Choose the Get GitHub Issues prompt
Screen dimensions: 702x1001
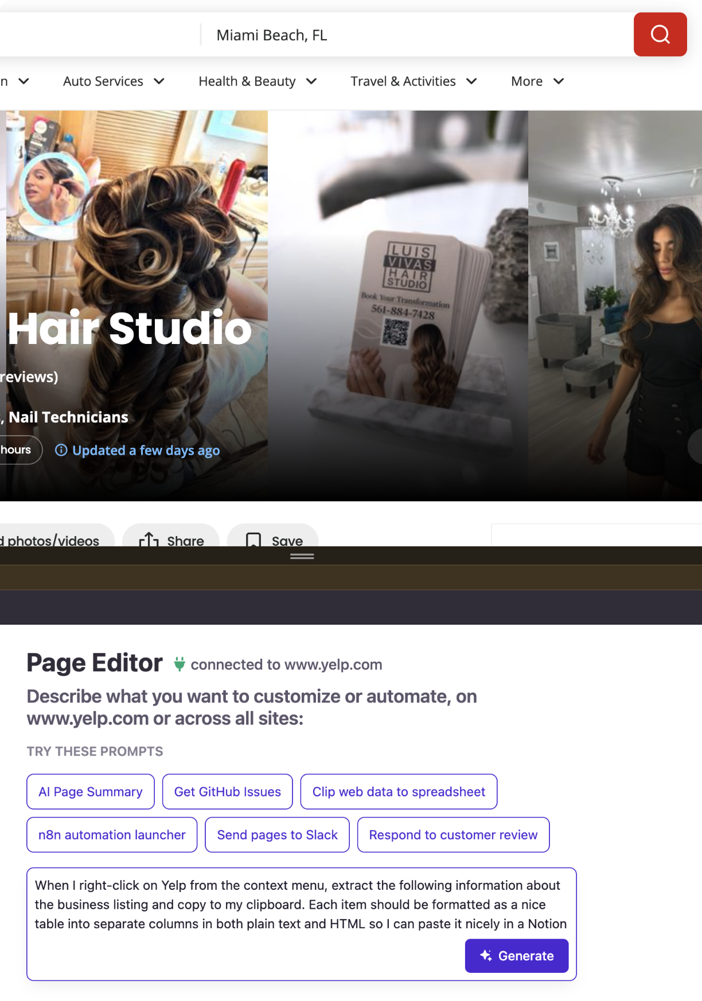click(x=227, y=792)
